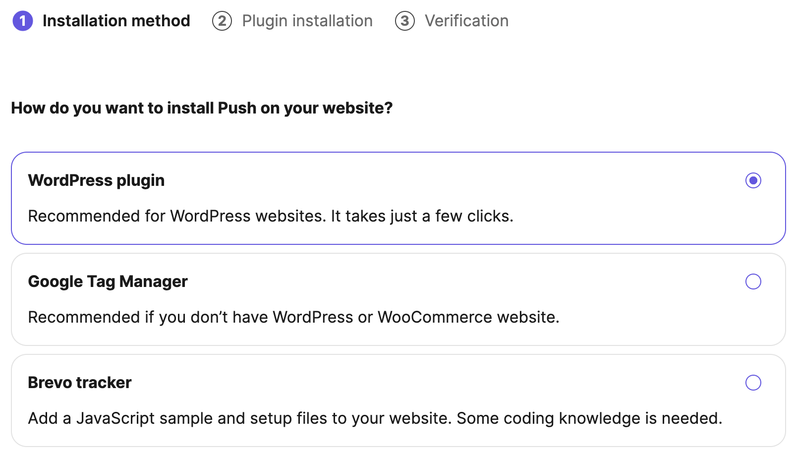Image resolution: width=795 pixels, height=454 pixels.
Task: Click the grey circle beside Verification
Action: pos(405,21)
